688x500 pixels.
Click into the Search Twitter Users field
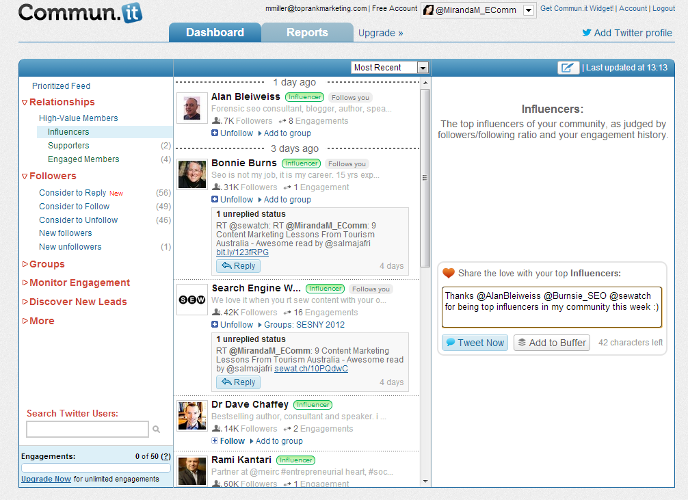coord(88,429)
